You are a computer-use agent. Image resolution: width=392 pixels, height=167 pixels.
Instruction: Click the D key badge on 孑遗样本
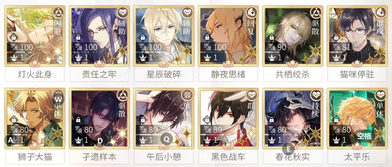click(100, 141)
